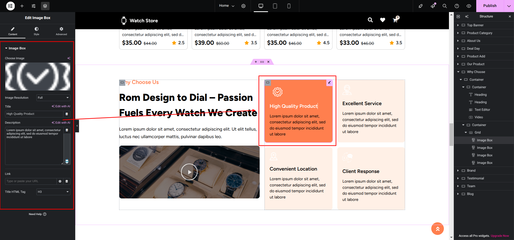Select the Video tree item
514x240 pixels.
pos(479,117)
